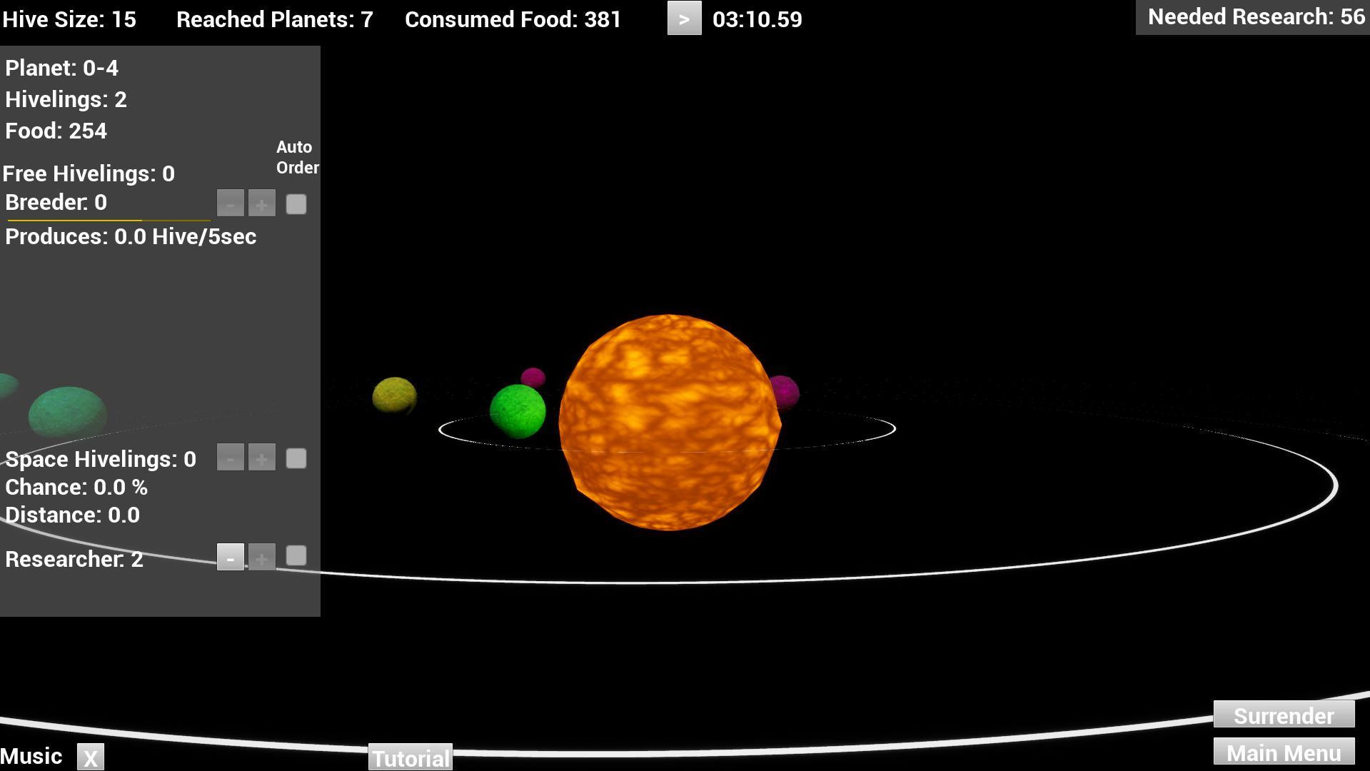Select the small magenta planet left of sun
1370x771 pixels.
point(533,378)
